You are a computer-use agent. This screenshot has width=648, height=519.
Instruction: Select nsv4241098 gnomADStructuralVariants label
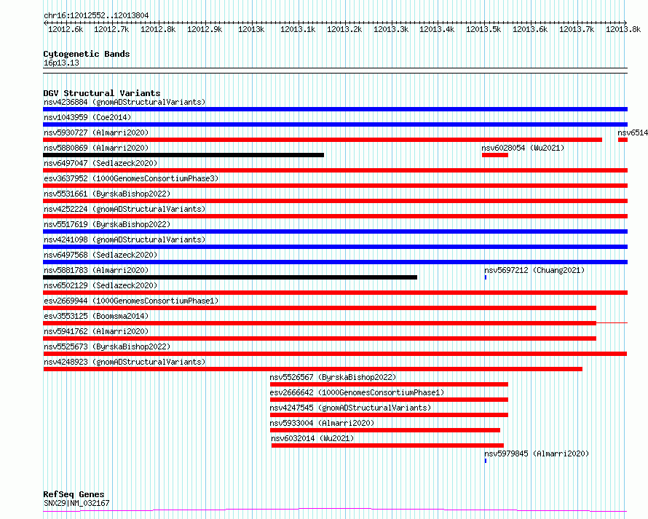pyautogui.click(x=125, y=239)
